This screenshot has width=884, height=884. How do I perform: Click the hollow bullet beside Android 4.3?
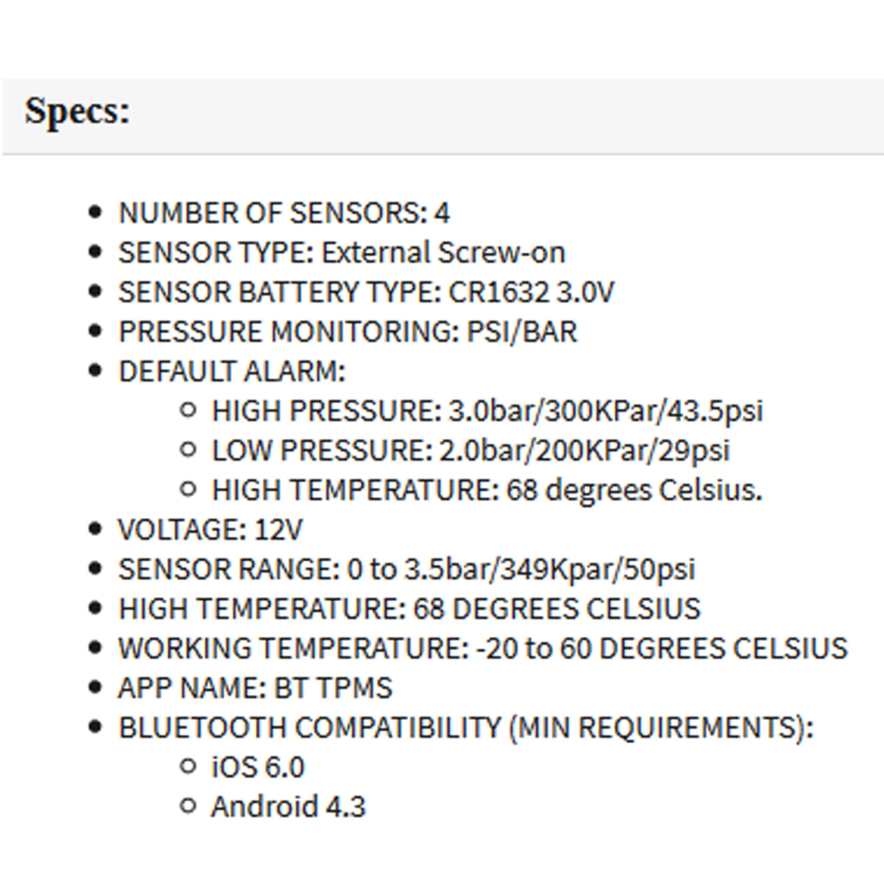tap(188, 806)
